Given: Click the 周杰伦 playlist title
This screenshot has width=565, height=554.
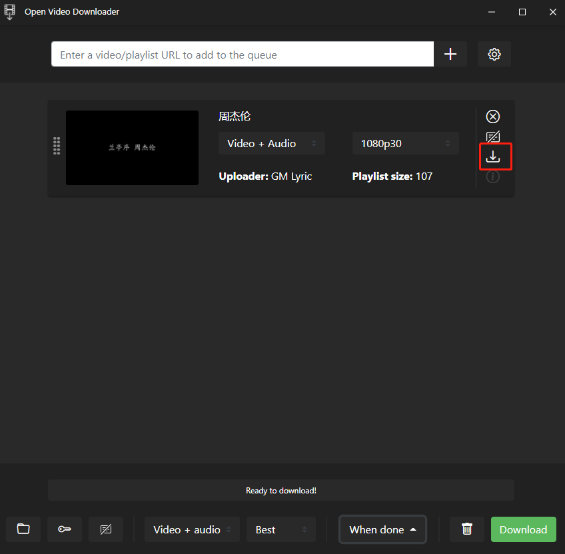Looking at the screenshot, I should click(x=235, y=117).
